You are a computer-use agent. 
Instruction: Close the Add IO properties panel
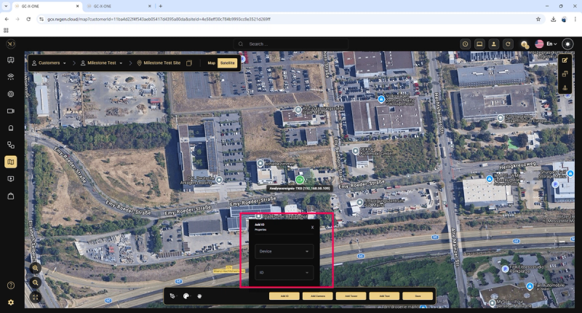[x=312, y=227]
